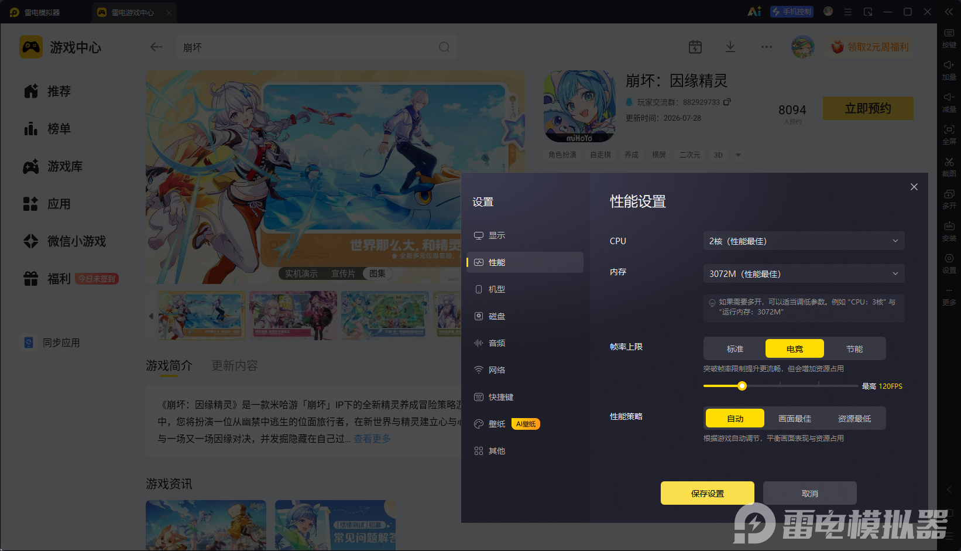The width and height of the screenshot is (961, 551).
Task: Open 其他 settings section
Action: (525, 451)
